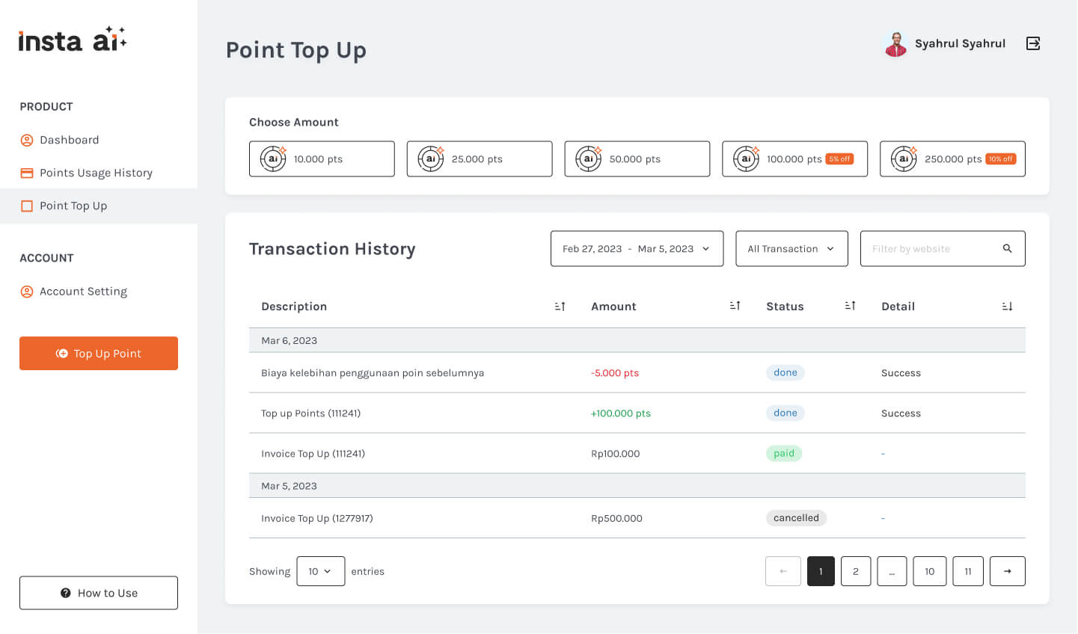Open the How to Use button
The width and height of the screenshot is (1078, 634).
[99, 593]
